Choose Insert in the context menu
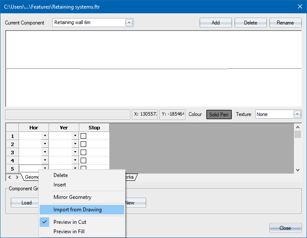Image resolution: width=307 pixels, height=238 pixels. (60, 185)
